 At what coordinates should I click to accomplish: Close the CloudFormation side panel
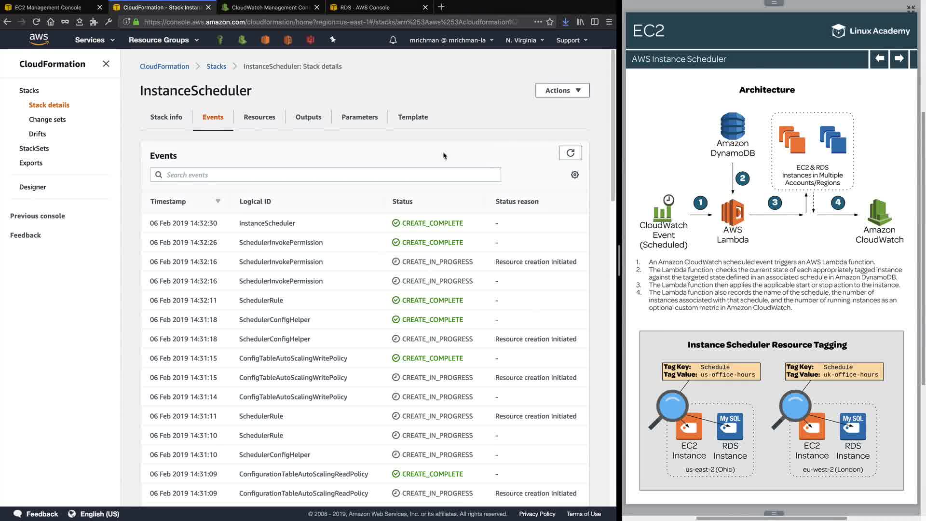tap(106, 64)
